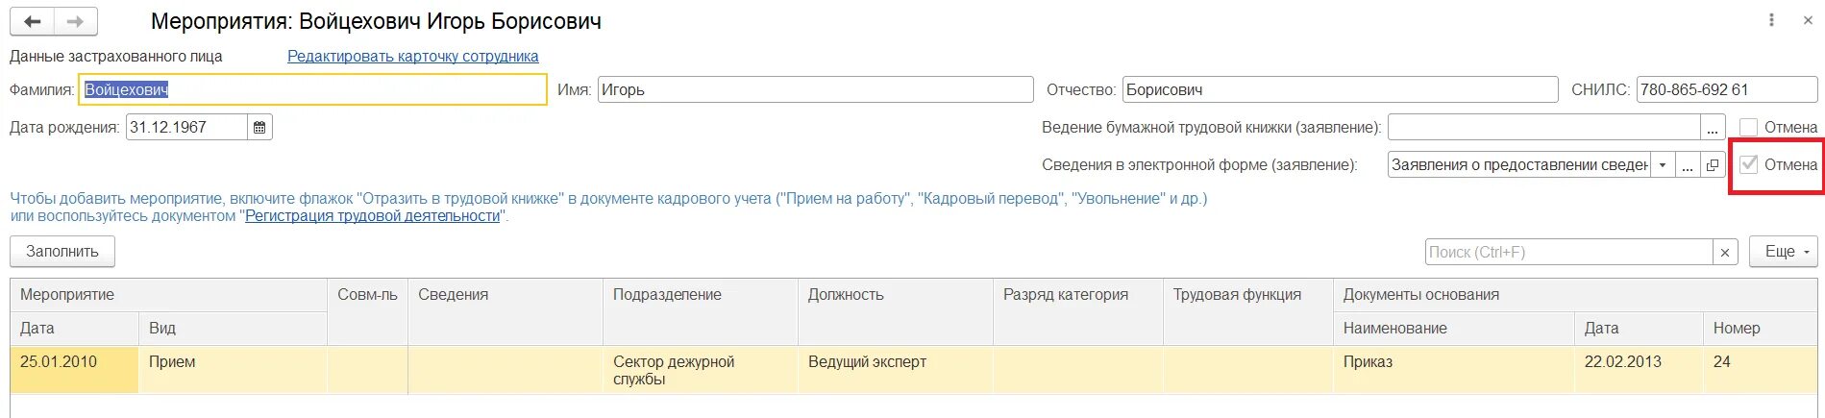Toggle the Отмена checkbox for paper work book

[1749, 127]
